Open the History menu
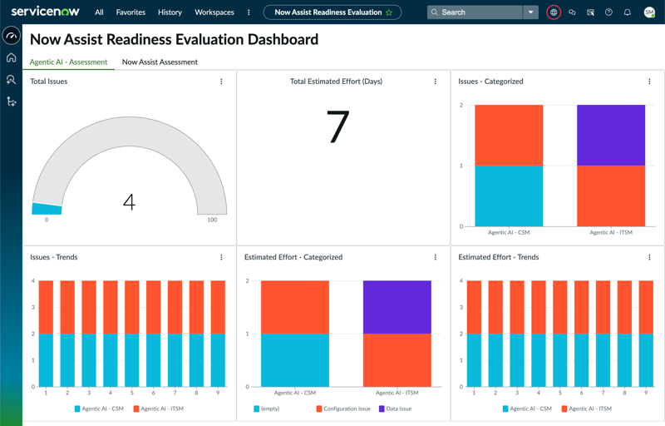The width and height of the screenshot is (665, 426). pyautogui.click(x=170, y=12)
